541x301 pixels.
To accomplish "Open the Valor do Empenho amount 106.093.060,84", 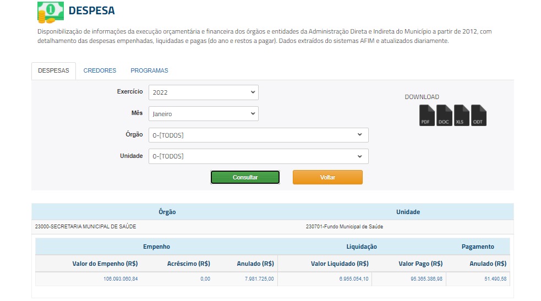I will tap(121, 279).
